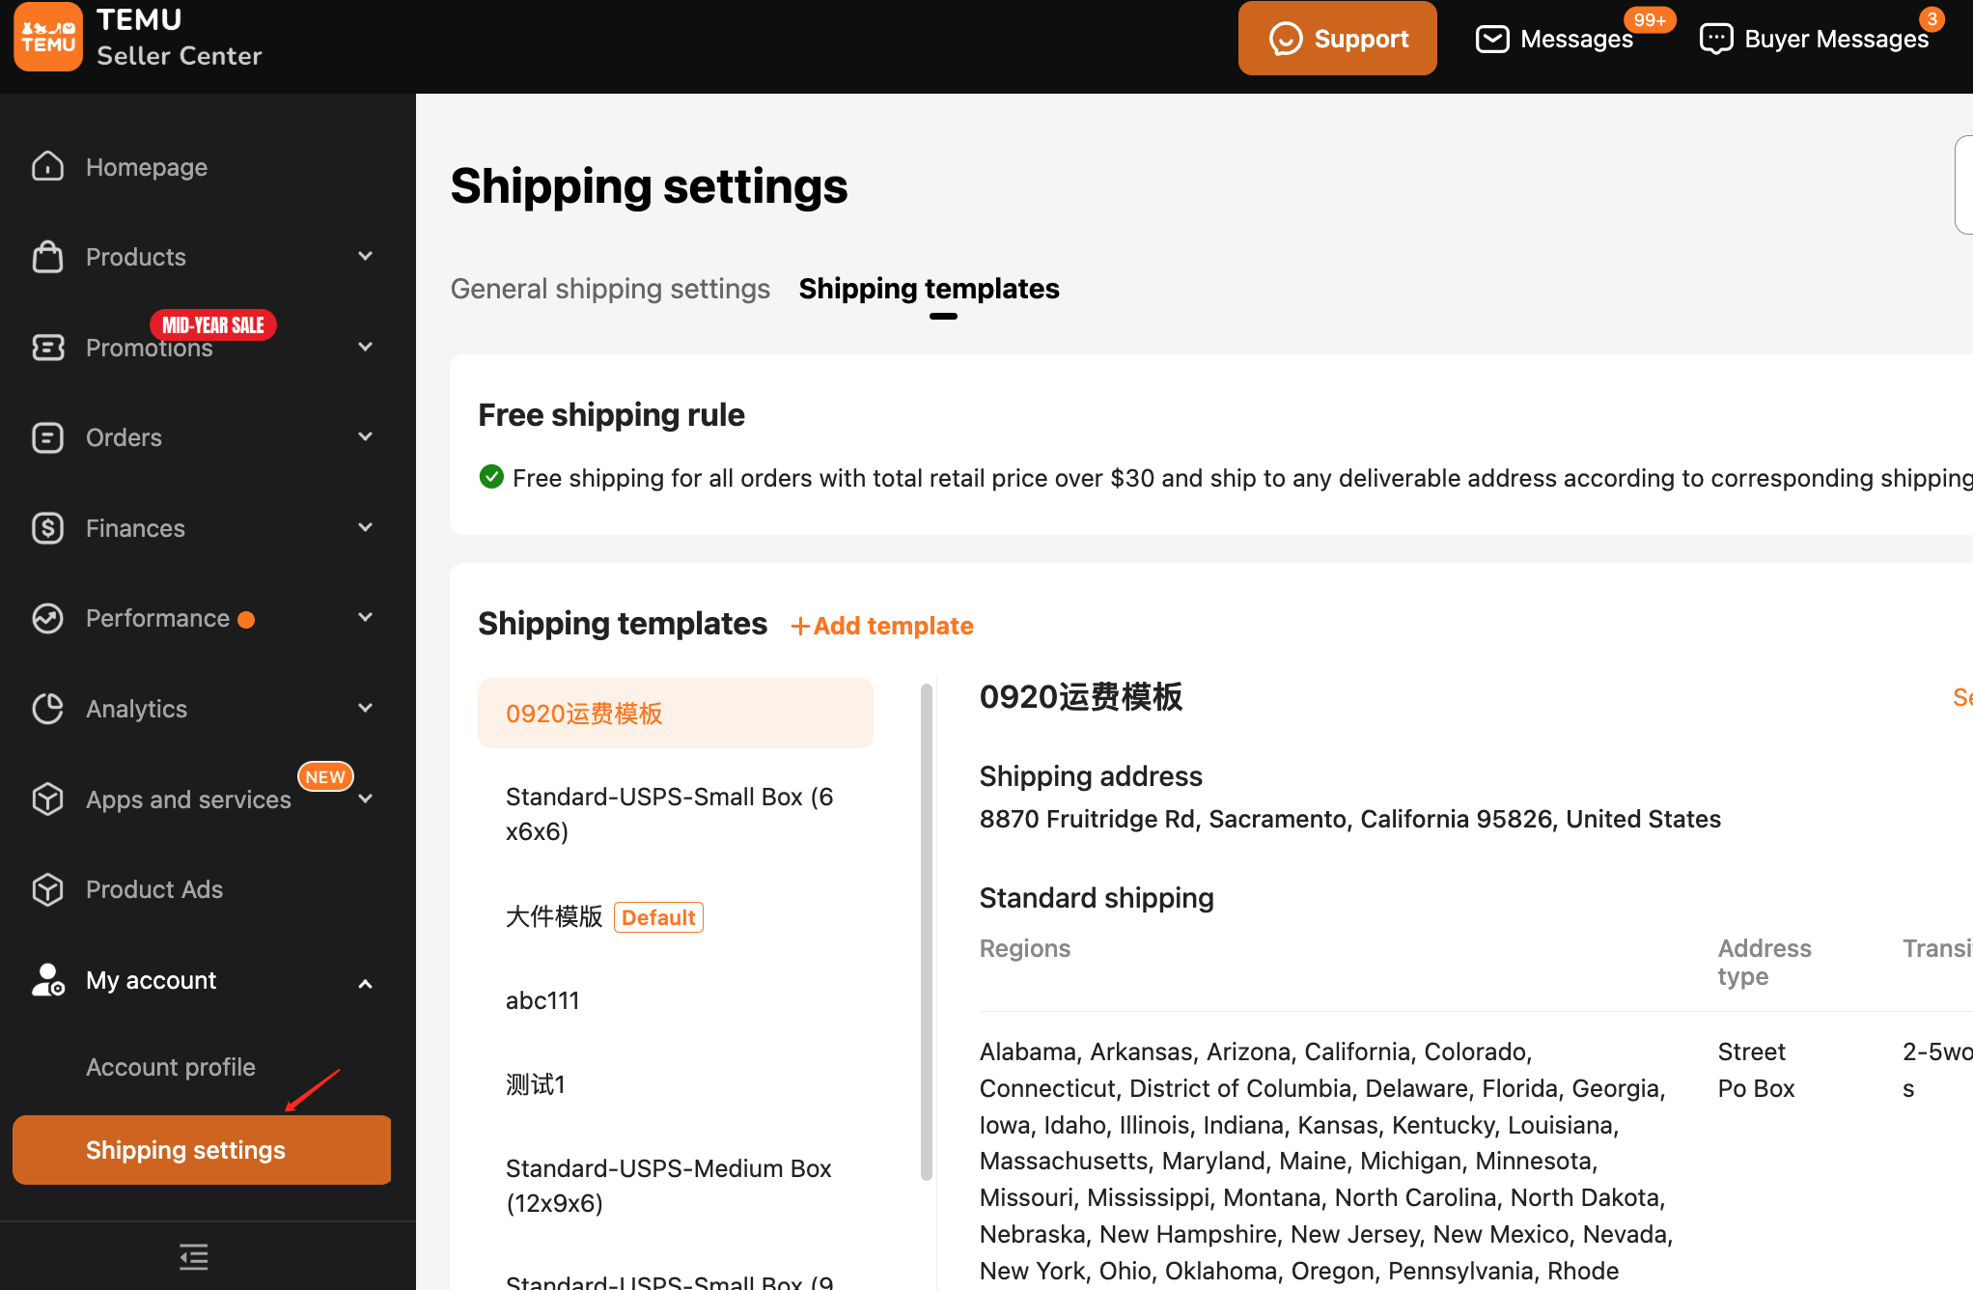The image size is (1973, 1290).
Task: Click the Address type column header
Action: pos(1765,962)
